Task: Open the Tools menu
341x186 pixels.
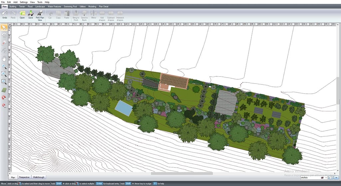Action: click(40, 2)
